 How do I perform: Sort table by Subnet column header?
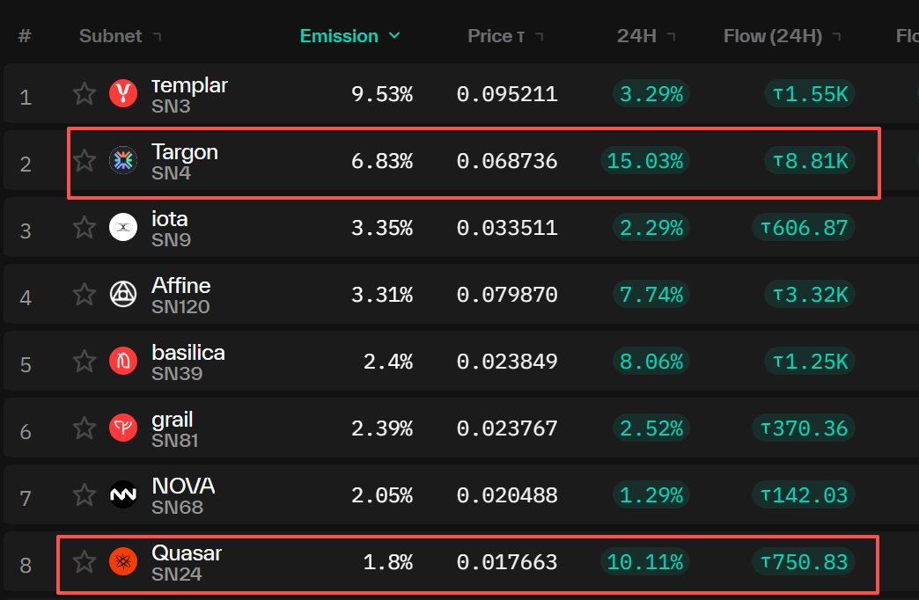point(120,36)
